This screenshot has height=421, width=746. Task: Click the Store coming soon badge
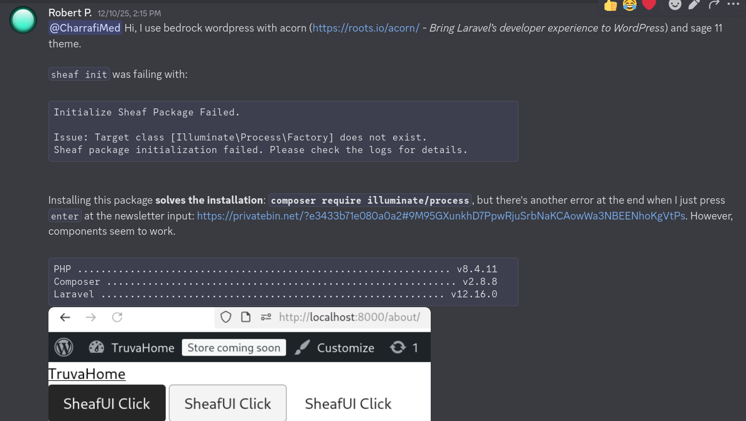click(x=234, y=347)
